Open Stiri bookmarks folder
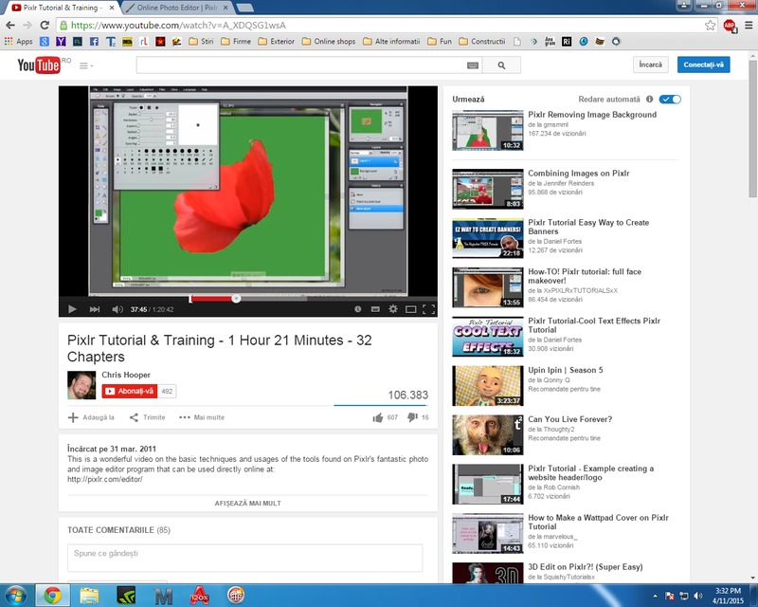 [x=201, y=42]
